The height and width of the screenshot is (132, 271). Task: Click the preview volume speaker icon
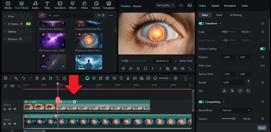182,69
